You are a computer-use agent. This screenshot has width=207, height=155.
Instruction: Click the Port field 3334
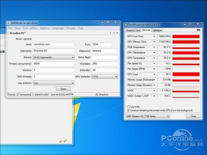pos(101,44)
